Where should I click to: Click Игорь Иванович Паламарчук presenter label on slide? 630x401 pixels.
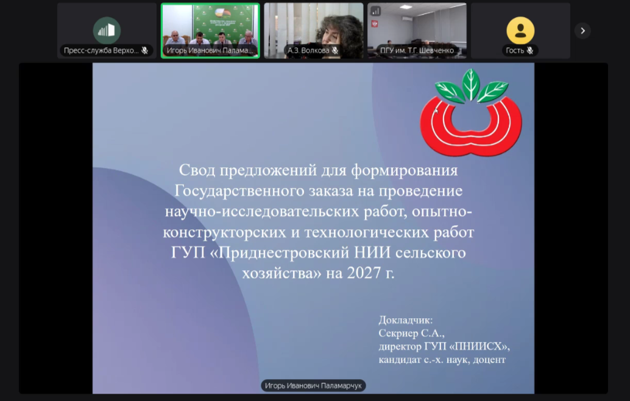(313, 386)
